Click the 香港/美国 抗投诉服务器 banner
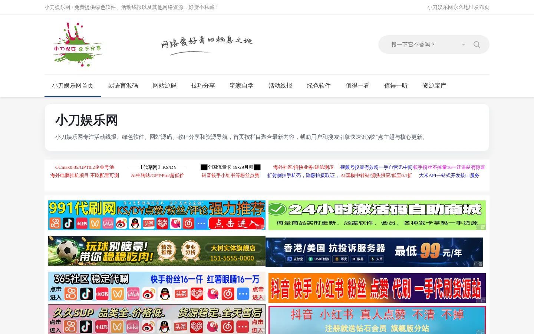Image resolution: width=534 pixels, height=334 pixels. coord(375,252)
